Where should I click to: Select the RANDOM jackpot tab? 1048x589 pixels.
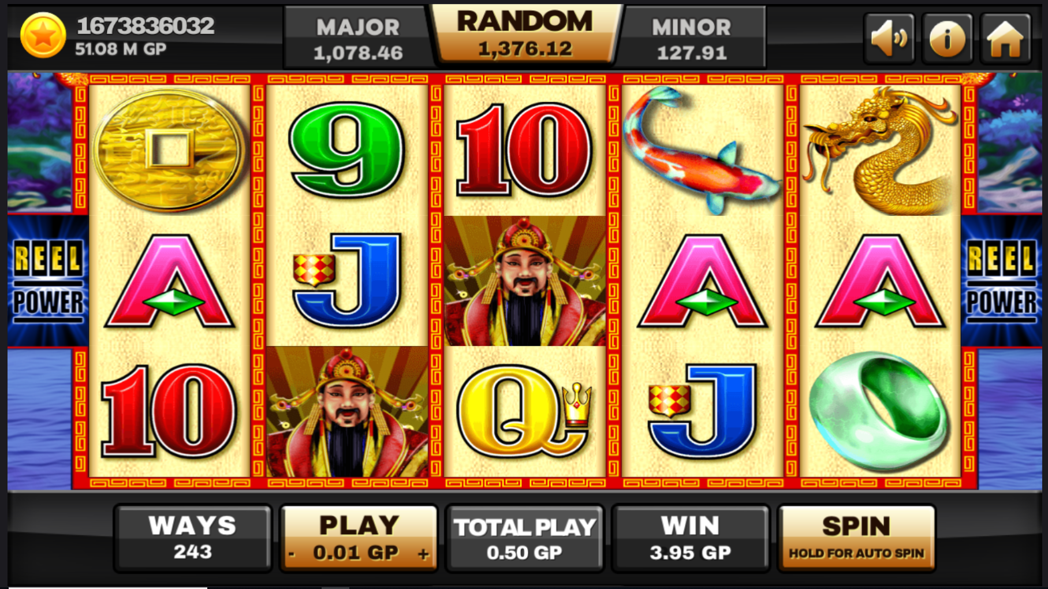[525, 35]
